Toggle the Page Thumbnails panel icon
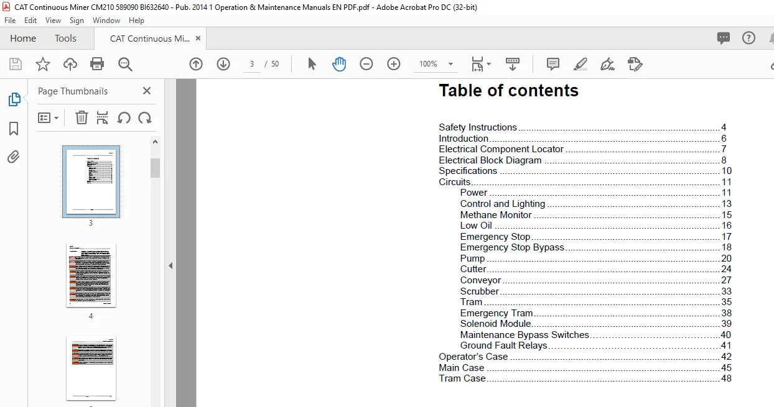The image size is (774, 407). (x=14, y=99)
